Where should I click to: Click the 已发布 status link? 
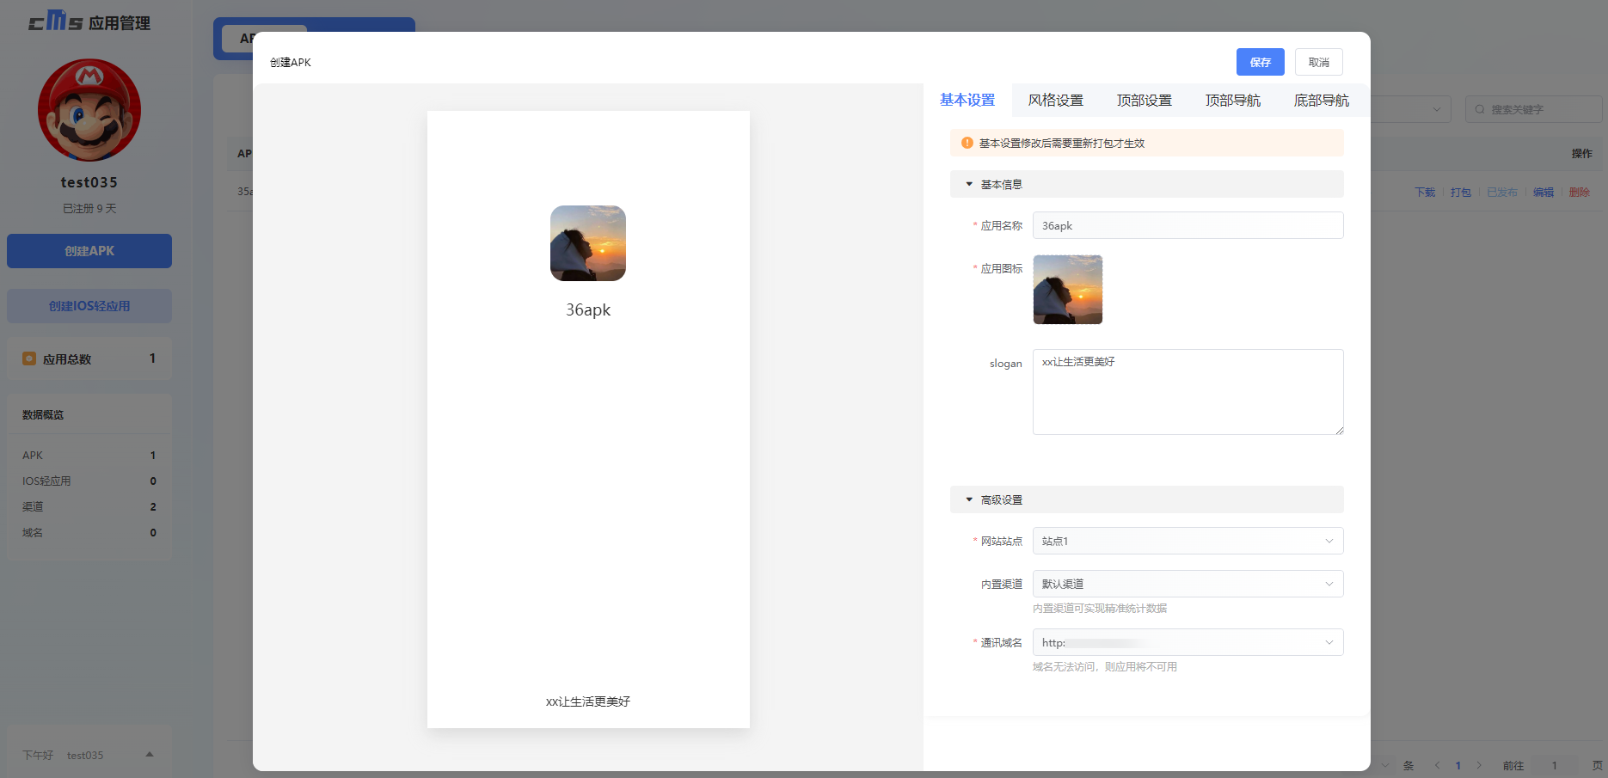1502,192
